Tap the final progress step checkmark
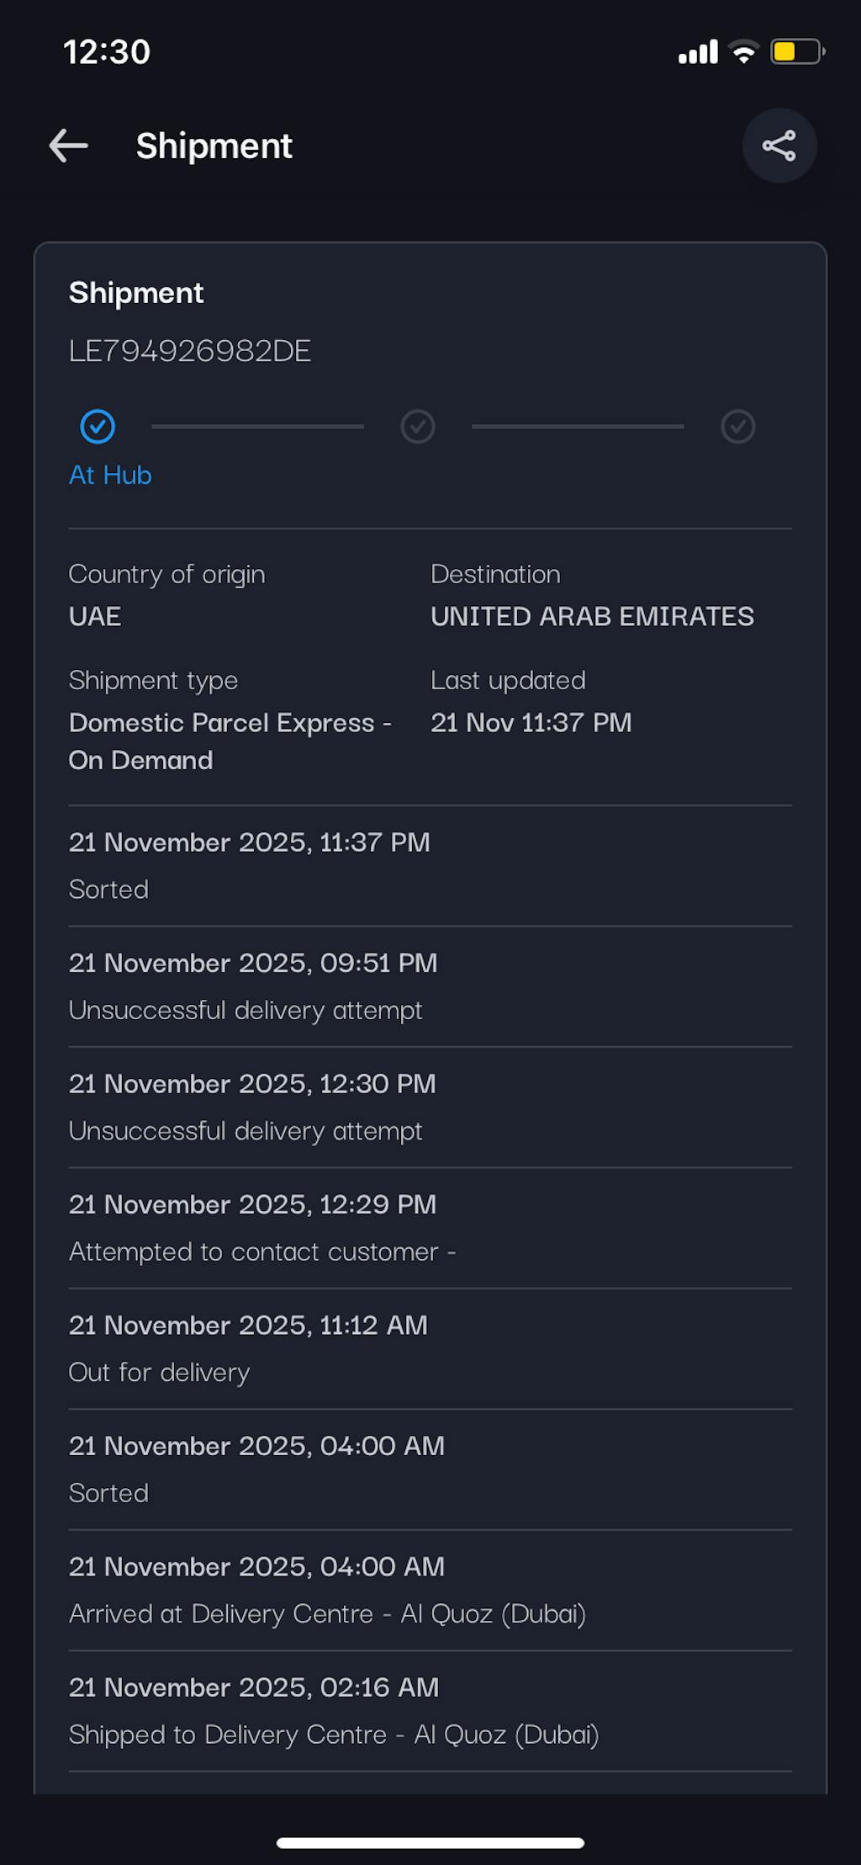 [737, 427]
